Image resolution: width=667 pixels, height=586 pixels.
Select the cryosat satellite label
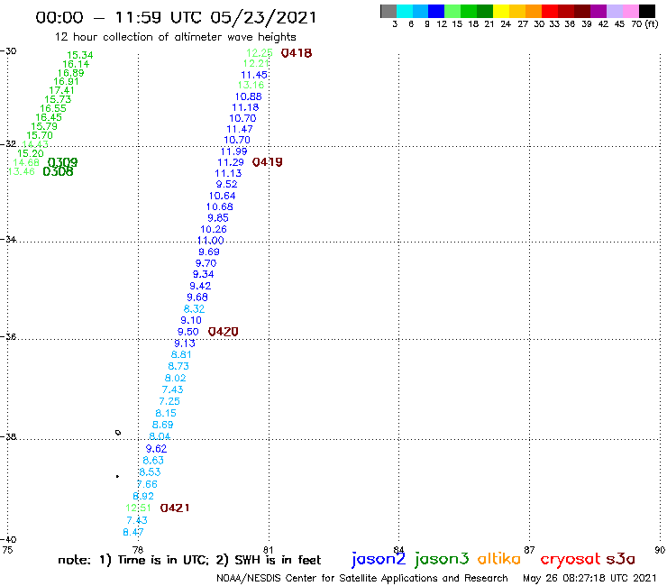[571, 559]
